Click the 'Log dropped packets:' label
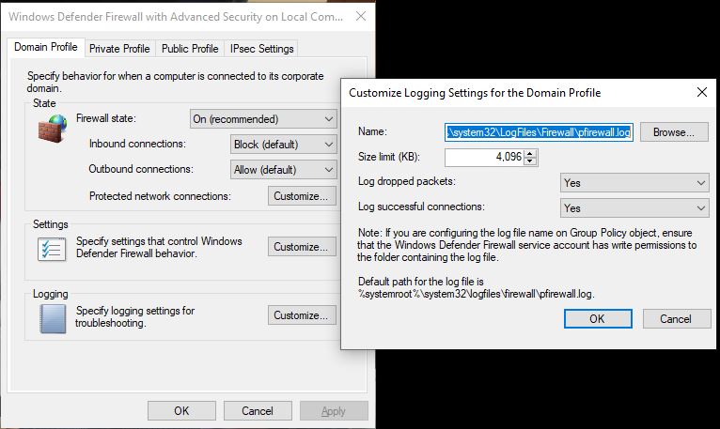Image resolution: width=720 pixels, height=429 pixels. point(406,182)
